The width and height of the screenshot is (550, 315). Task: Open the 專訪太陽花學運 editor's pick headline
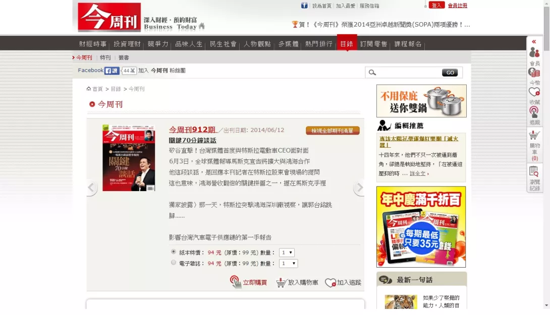[419, 142]
